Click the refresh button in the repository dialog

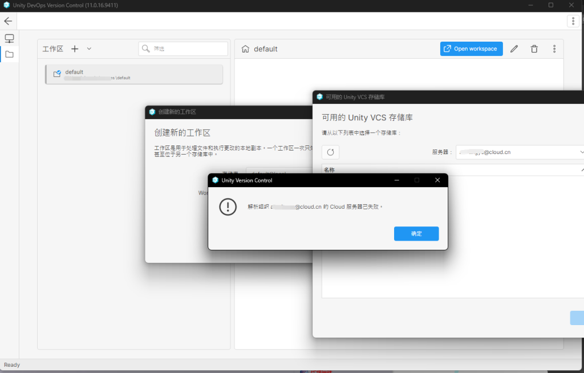331,152
